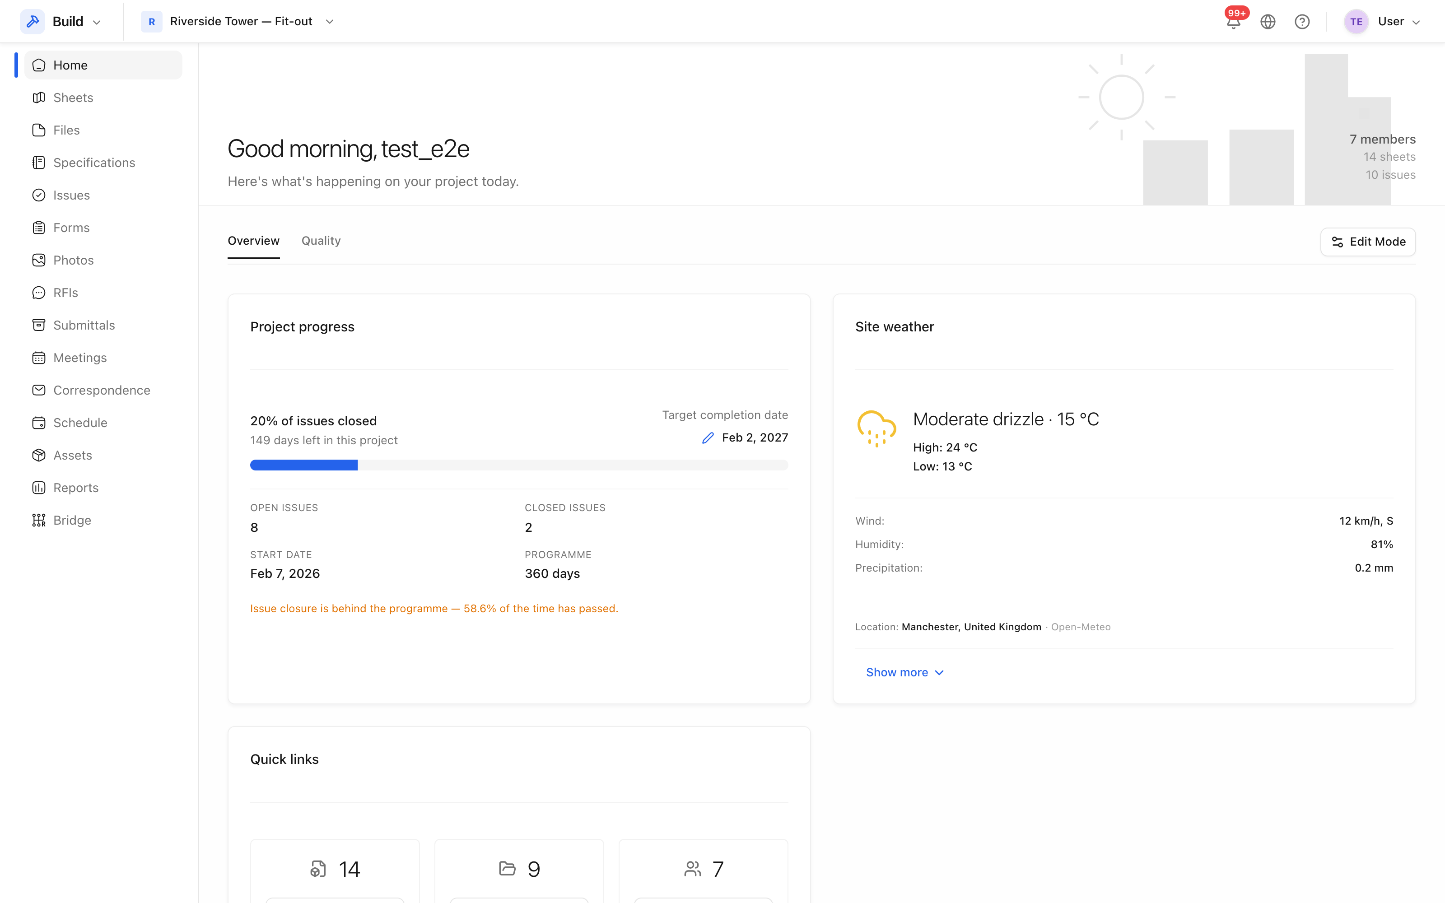Click the Home icon in the sidebar

pos(39,65)
